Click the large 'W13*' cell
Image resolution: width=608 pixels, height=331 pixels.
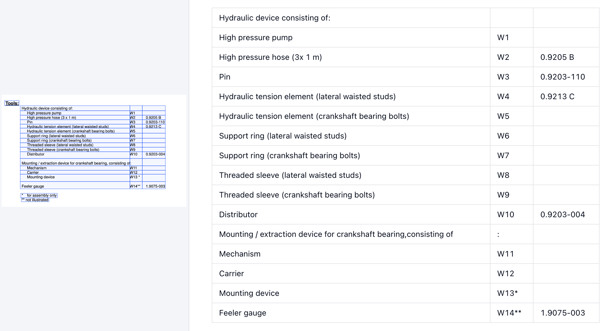[507, 293]
